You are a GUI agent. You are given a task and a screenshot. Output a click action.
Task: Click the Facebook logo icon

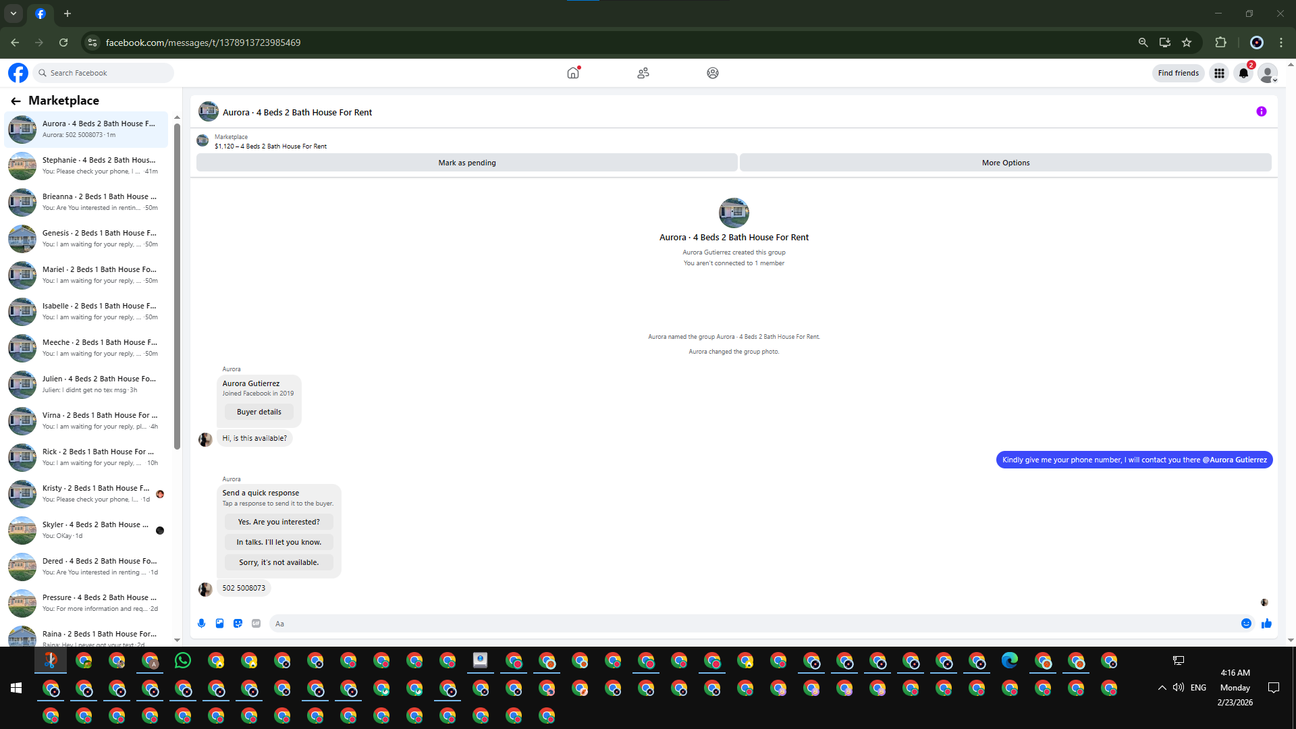pos(18,73)
